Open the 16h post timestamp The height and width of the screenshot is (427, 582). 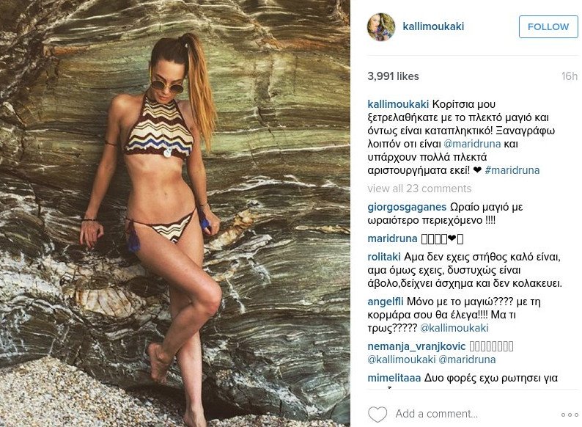coord(570,76)
